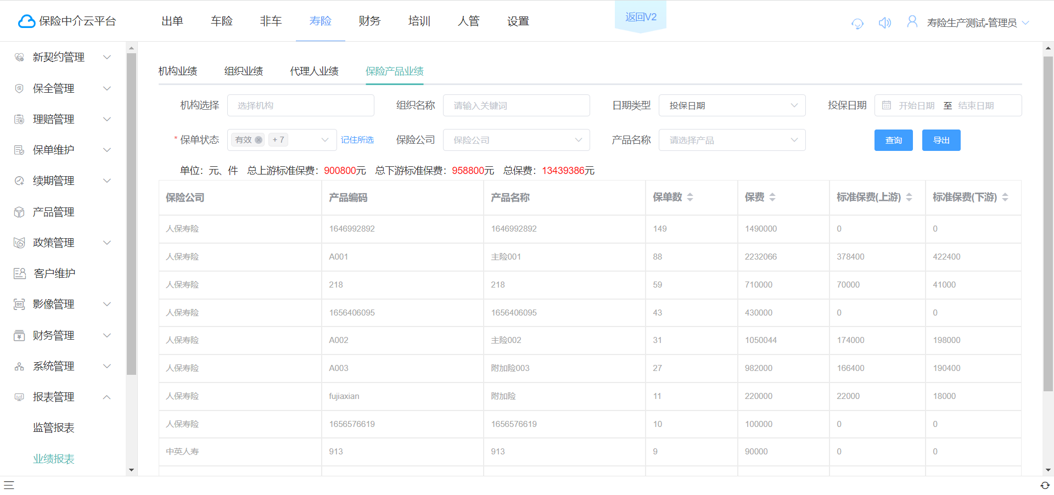Open the 车险 top menu
The image size is (1054, 495).
222,21
